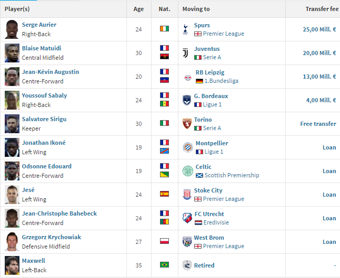This screenshot has height=278, width=340.
Task: Click the West Brom crest icon
Action: (187, 241)
